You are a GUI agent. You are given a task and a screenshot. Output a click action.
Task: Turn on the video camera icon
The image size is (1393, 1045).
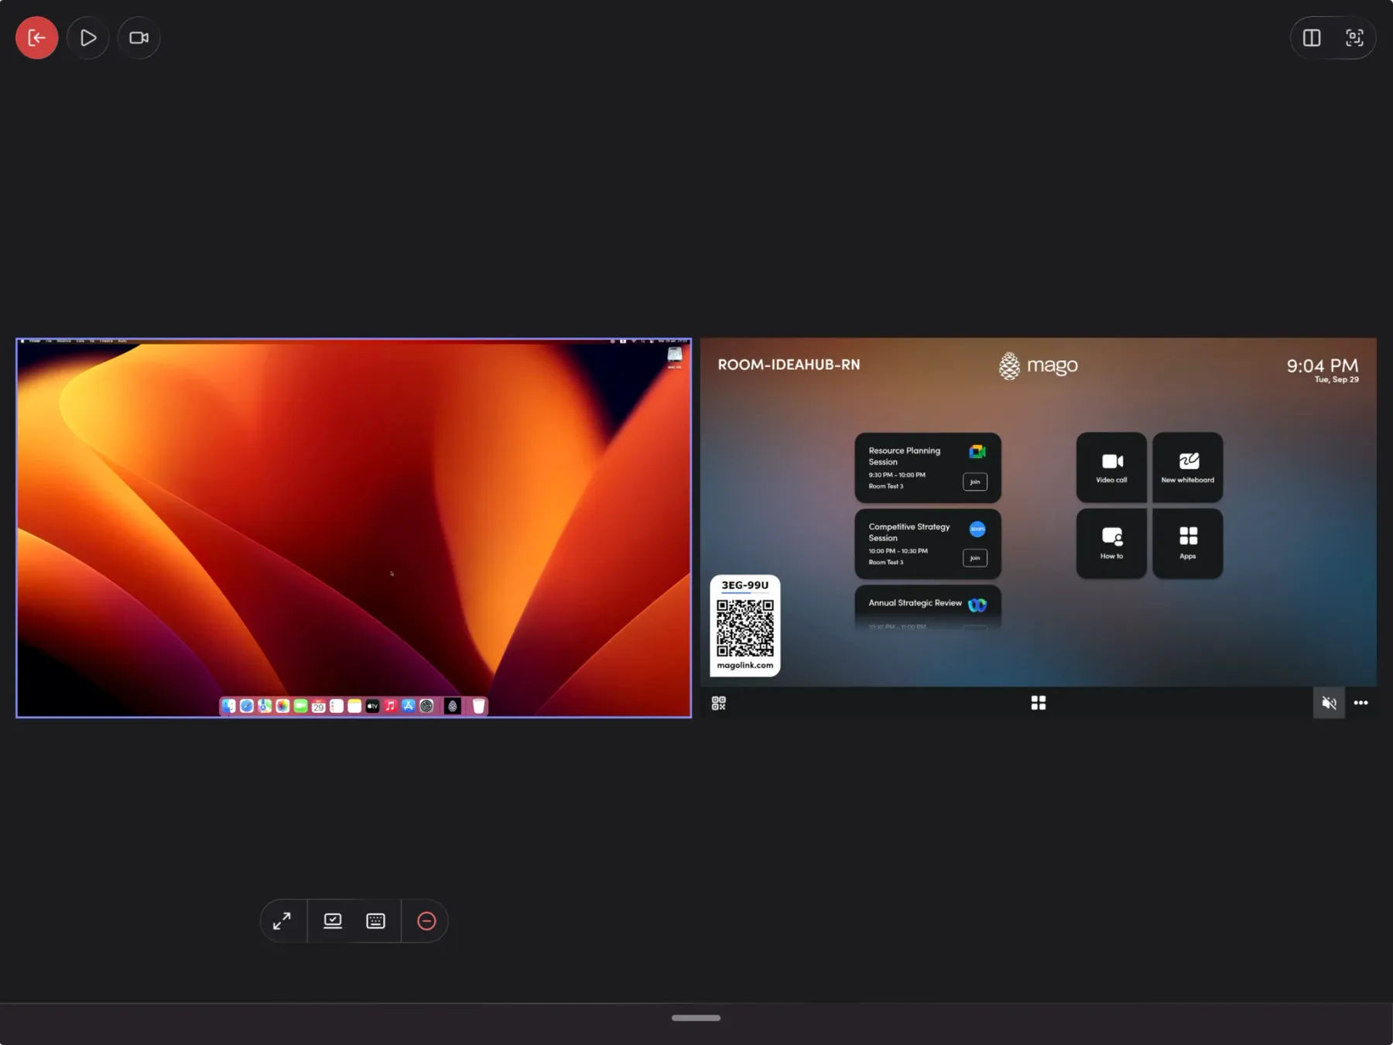click(x=139, y=37)
